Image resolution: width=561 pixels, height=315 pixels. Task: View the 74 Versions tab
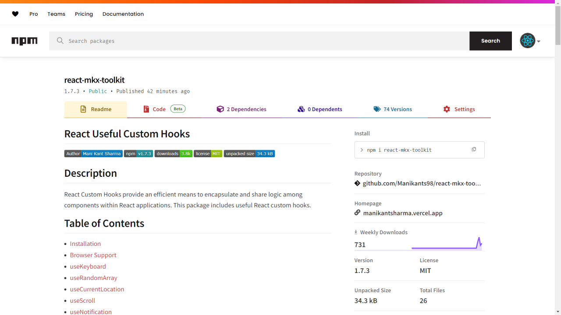(393, 109)
